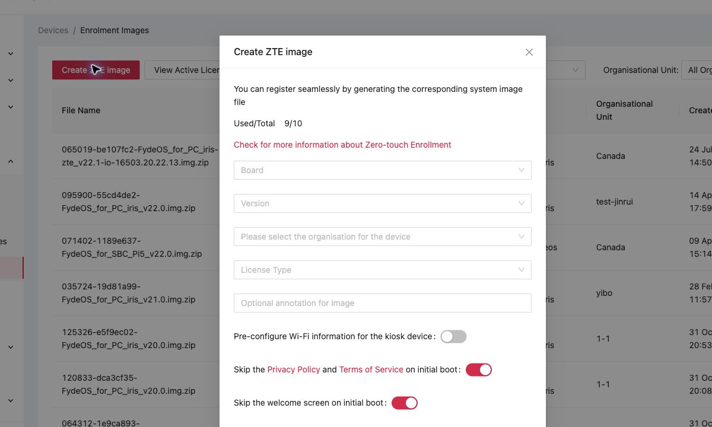Viewport: 712px width, 427px height.
Task: Select file 120833-dca3cf35 iris v20.0
Action: pyautogui.click(x=129, y=384)
